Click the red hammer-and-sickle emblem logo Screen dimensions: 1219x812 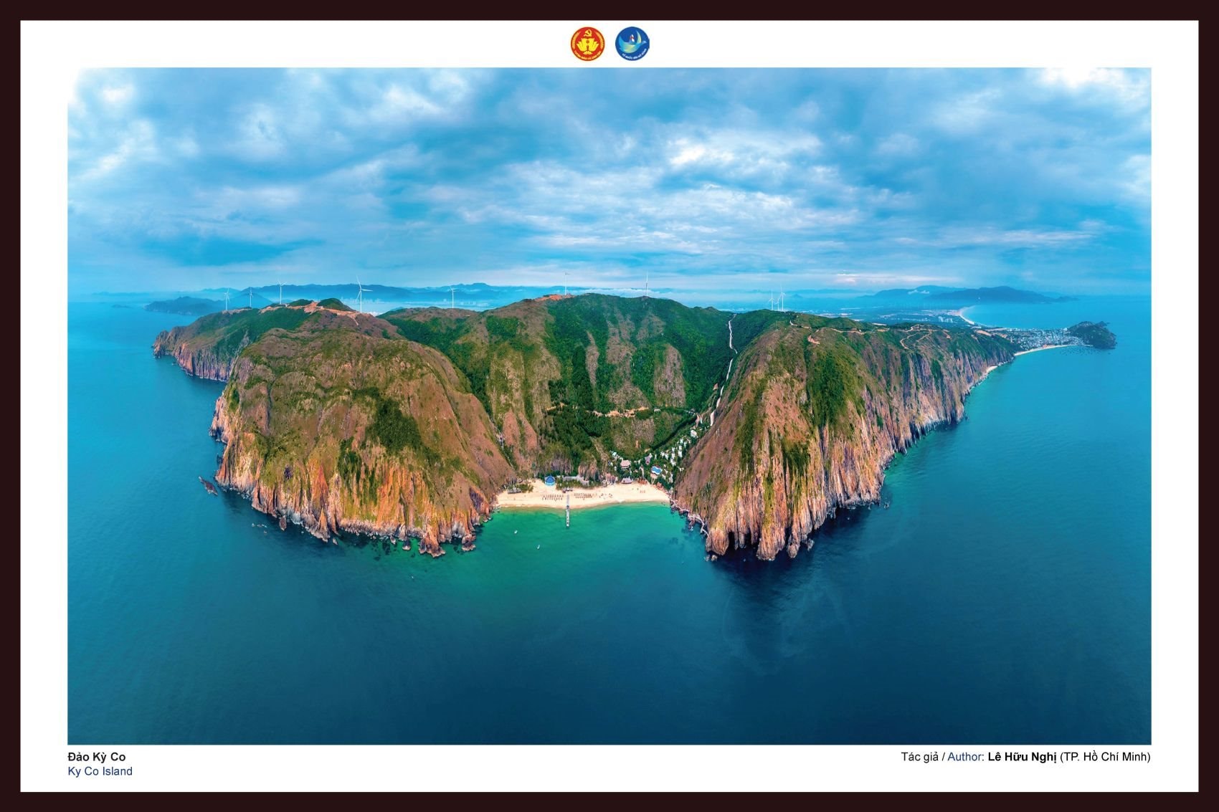(x=587, y=44)
